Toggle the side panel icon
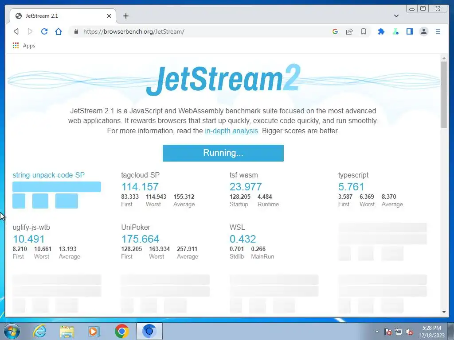The height and width of the screenshot is (340, 454). click(x=409, y=31)
